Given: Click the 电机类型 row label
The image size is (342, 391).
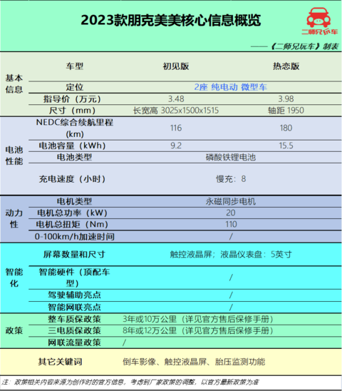Looking at the screenshot, I should [75, 201].
